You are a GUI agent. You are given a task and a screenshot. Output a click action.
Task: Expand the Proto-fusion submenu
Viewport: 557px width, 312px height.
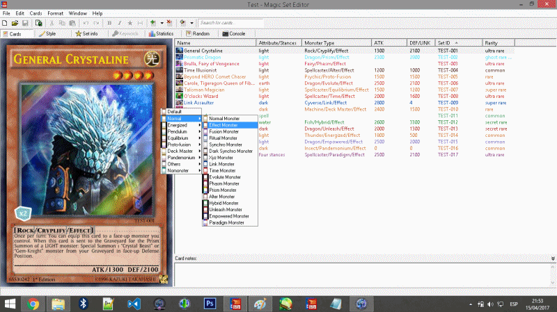point(181,145)
